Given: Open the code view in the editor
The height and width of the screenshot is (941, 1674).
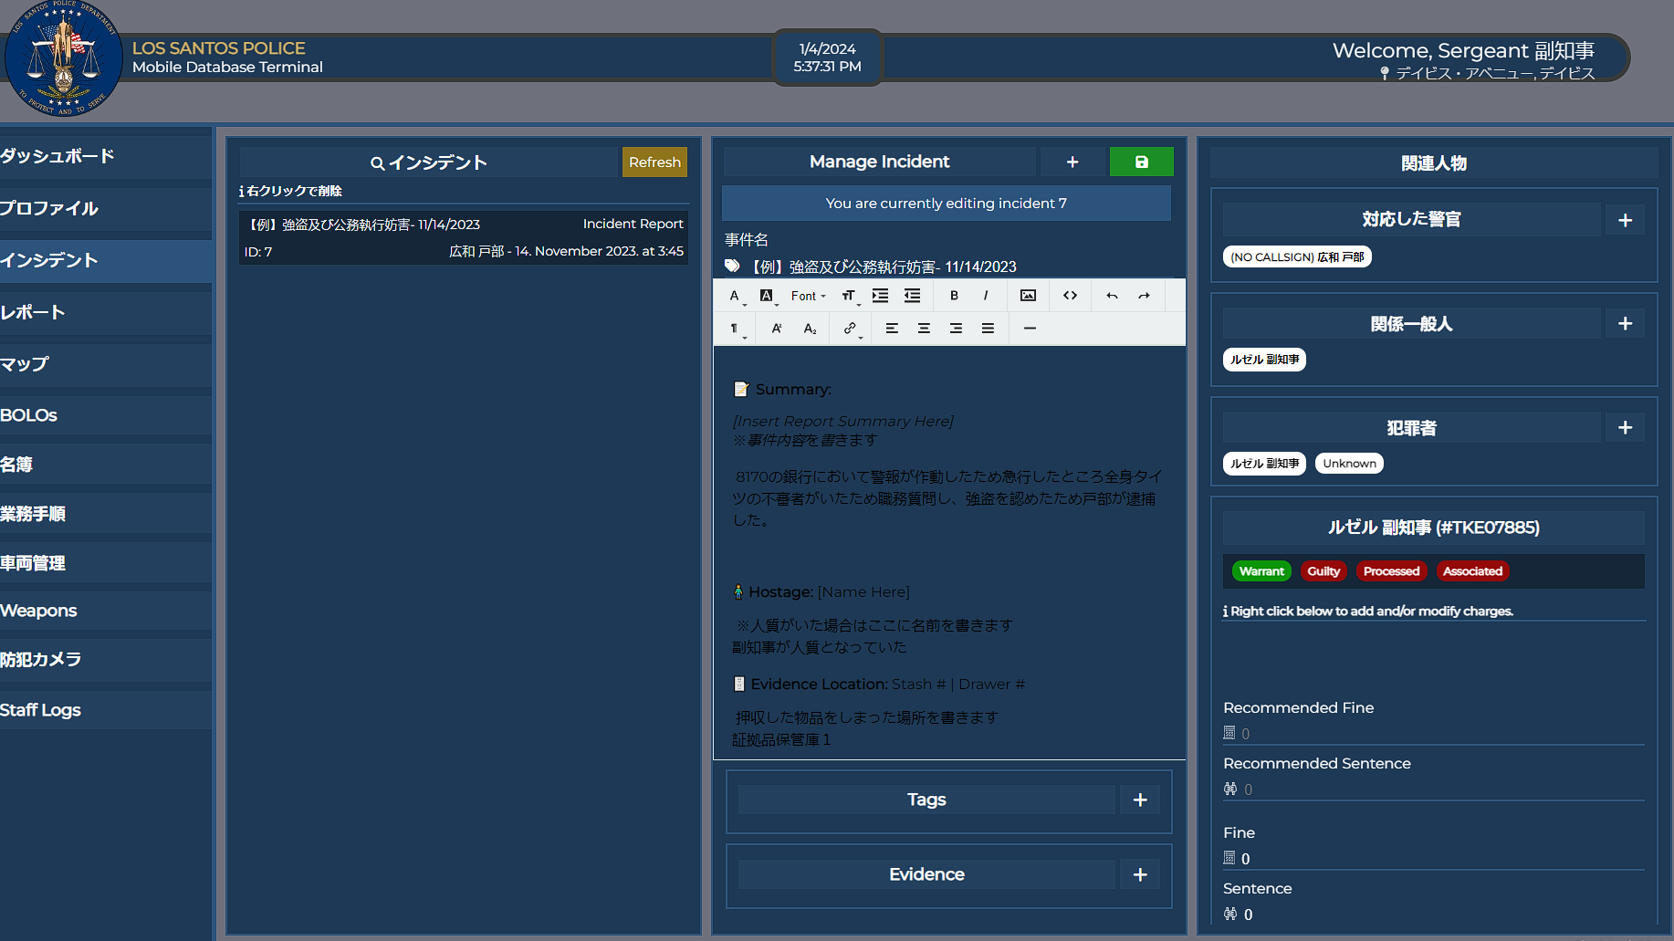Looking at the screenshot, I should 1070,295.
